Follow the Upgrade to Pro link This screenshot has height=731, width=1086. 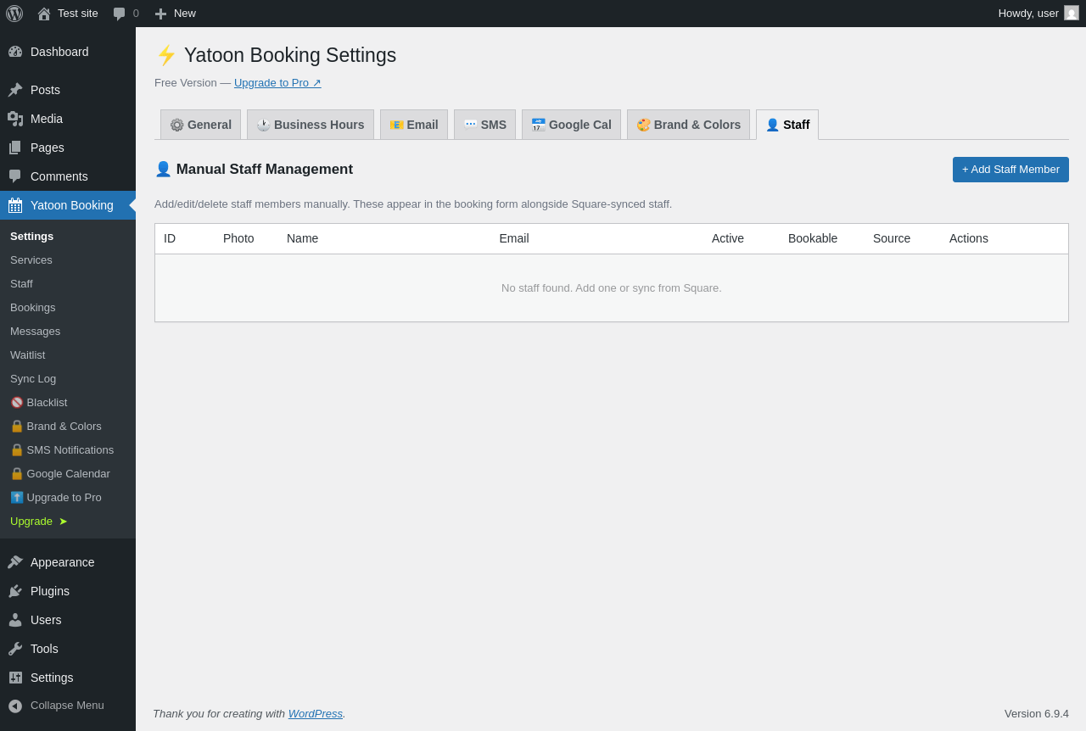tap(277, 82)
